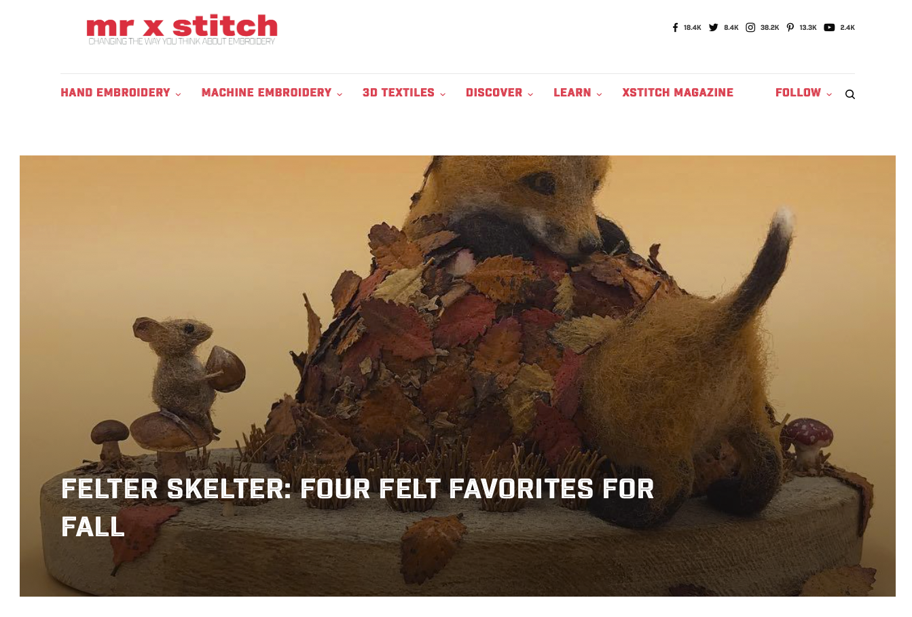The height and width of the screenshot is (617, 912).
Task: Open the Instagram icon link
Action: tap(750, 28)
